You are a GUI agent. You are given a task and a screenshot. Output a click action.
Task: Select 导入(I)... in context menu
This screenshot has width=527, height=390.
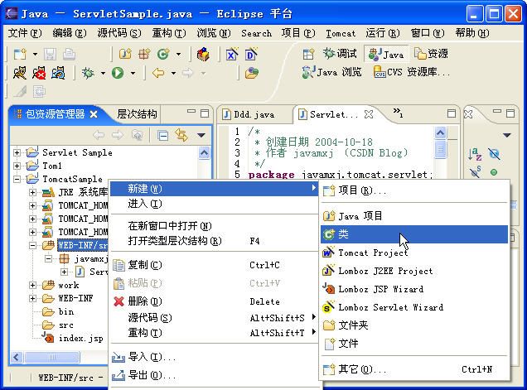[214, 357]
